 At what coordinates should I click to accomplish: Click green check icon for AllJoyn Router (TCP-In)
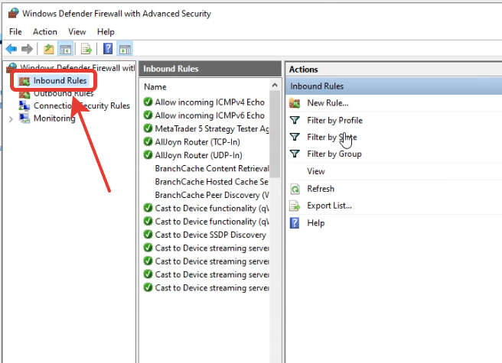(x=148, y=141)
